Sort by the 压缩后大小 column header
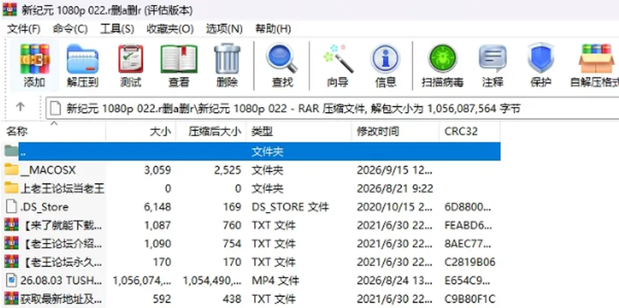 click(211, 131)
